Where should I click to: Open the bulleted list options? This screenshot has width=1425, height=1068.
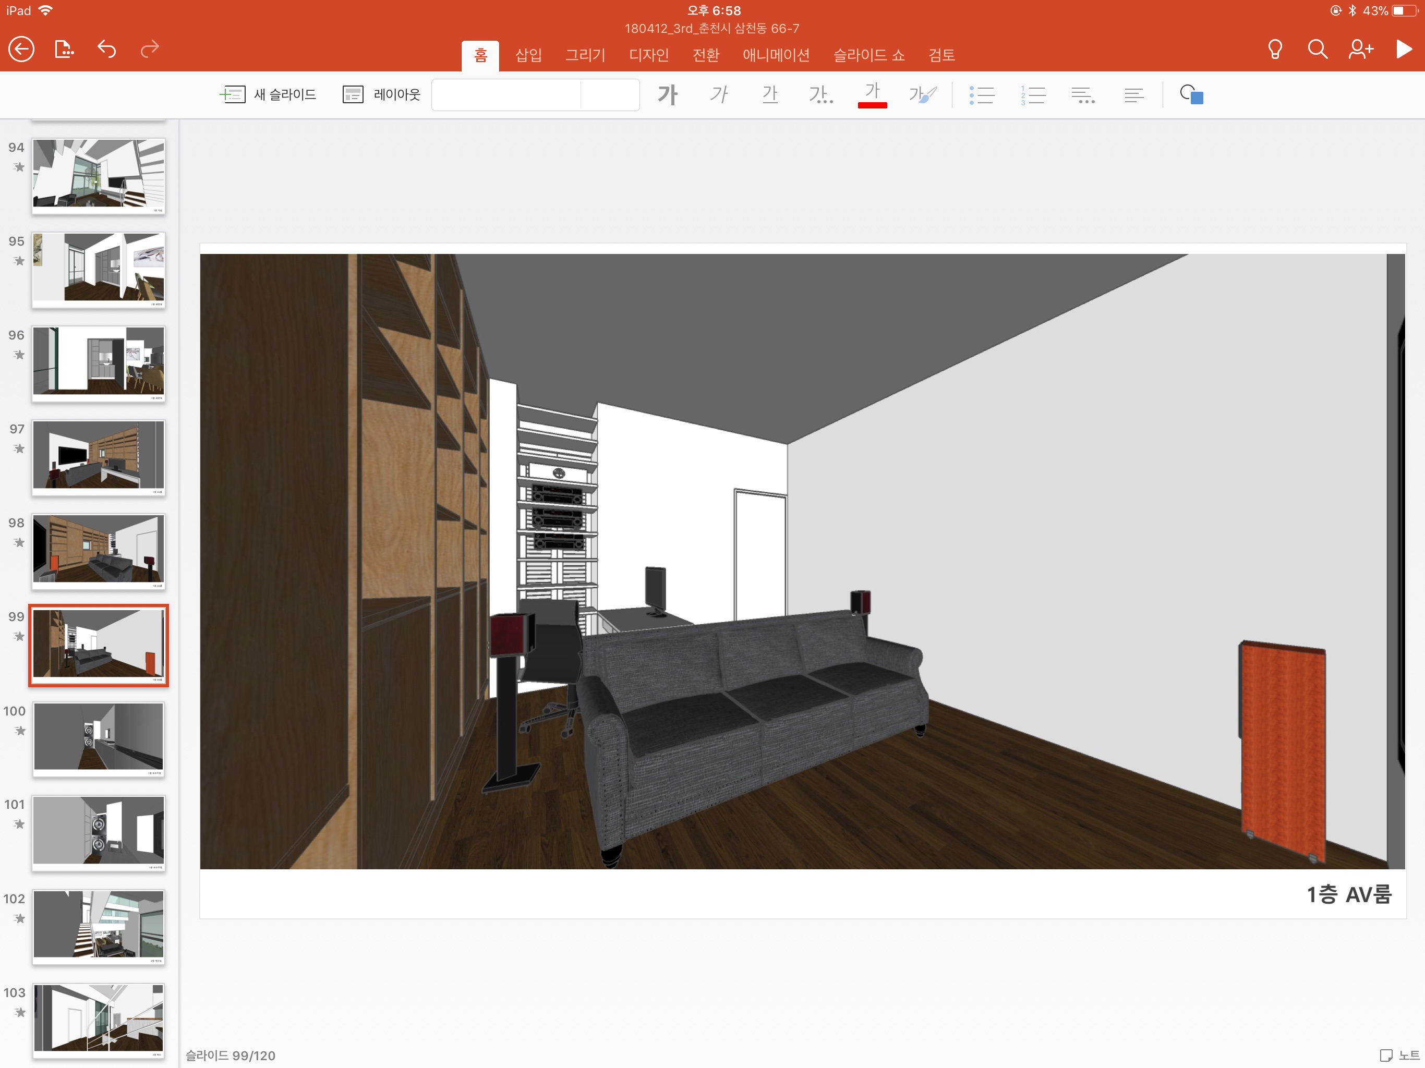click(981, 95)
